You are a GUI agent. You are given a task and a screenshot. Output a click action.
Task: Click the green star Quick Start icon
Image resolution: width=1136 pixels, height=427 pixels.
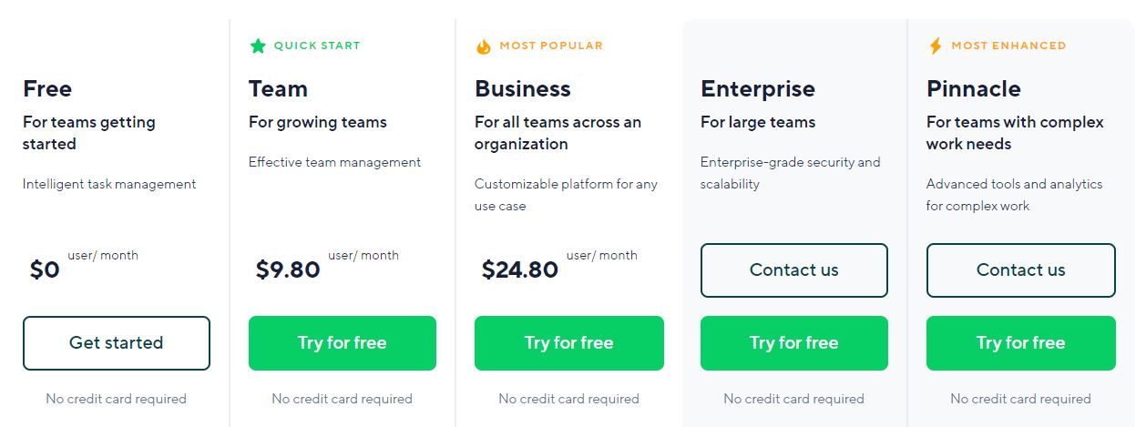[x=258, y=46]
